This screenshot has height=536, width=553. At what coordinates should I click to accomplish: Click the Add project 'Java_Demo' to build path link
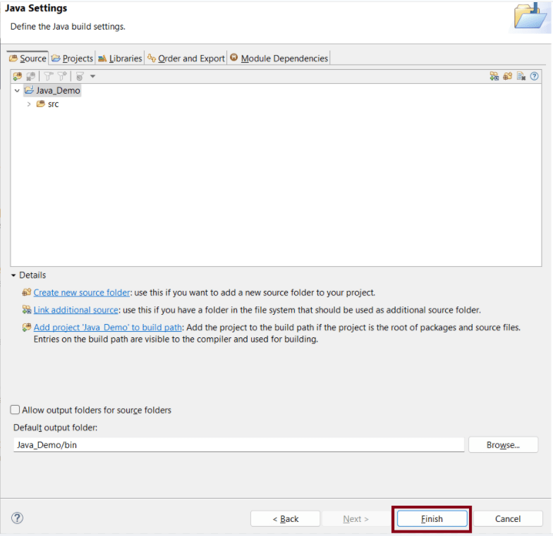click(x=108, y=328)
